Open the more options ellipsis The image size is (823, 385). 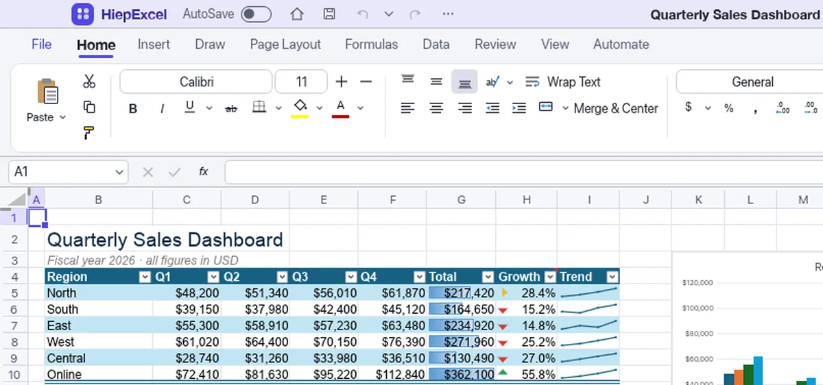(x=448, y=14)
